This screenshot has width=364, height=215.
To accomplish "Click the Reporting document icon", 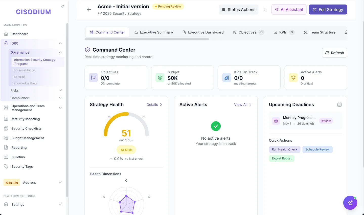I will [6, 147].
